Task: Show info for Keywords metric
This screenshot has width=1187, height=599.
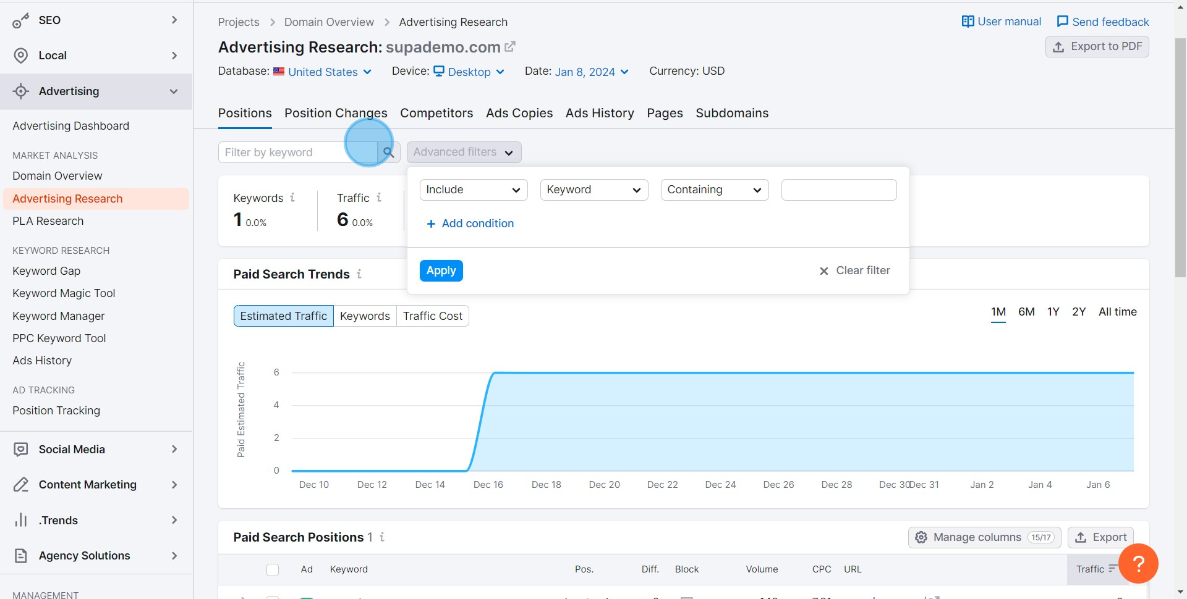Action: 292,198
